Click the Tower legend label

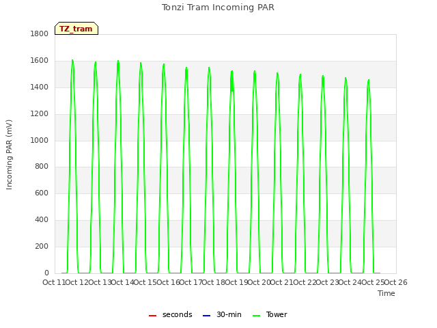tap(277, 314)
